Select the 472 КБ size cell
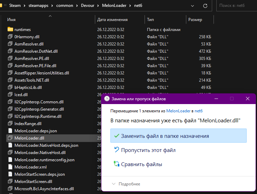 coord(205,51)
